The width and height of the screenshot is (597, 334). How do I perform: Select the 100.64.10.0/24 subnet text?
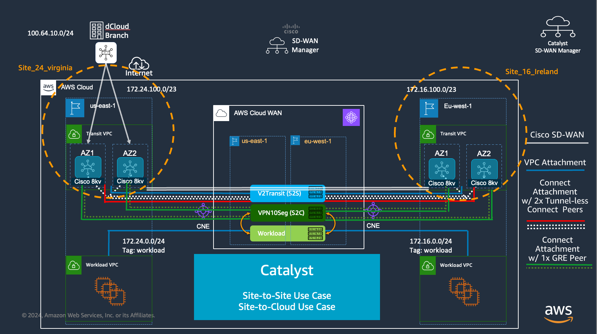pos(51,33)
